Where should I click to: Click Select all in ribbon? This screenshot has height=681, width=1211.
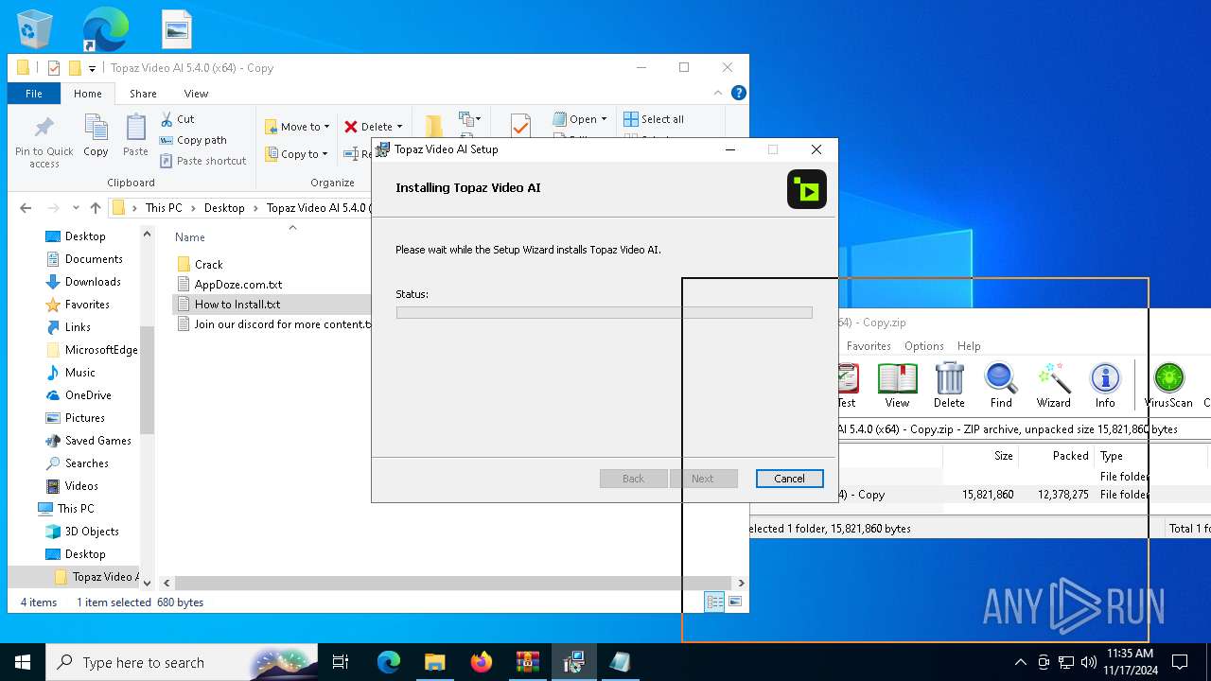(x=654, y=119)
